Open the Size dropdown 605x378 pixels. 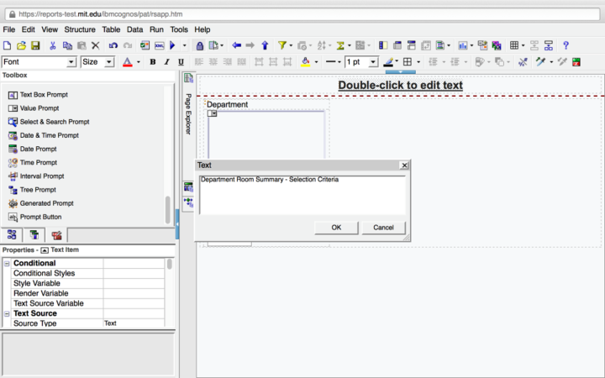[x=109, y=62]
